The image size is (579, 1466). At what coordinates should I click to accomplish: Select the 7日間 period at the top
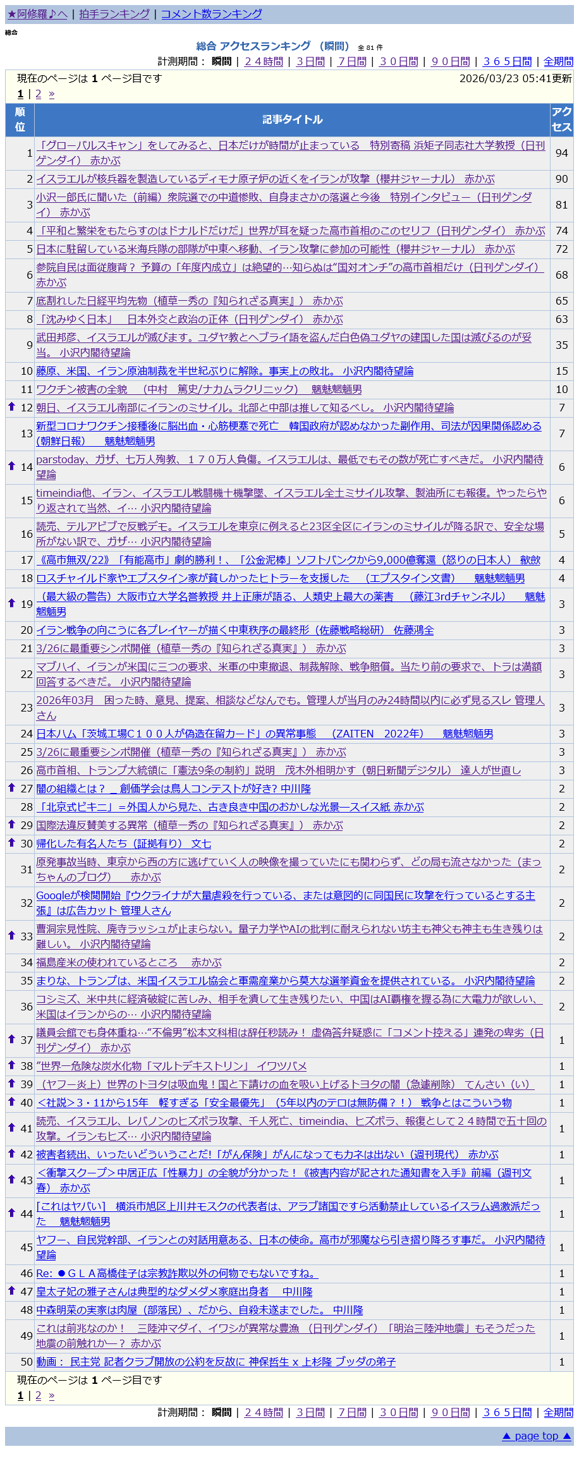(352, 61)
